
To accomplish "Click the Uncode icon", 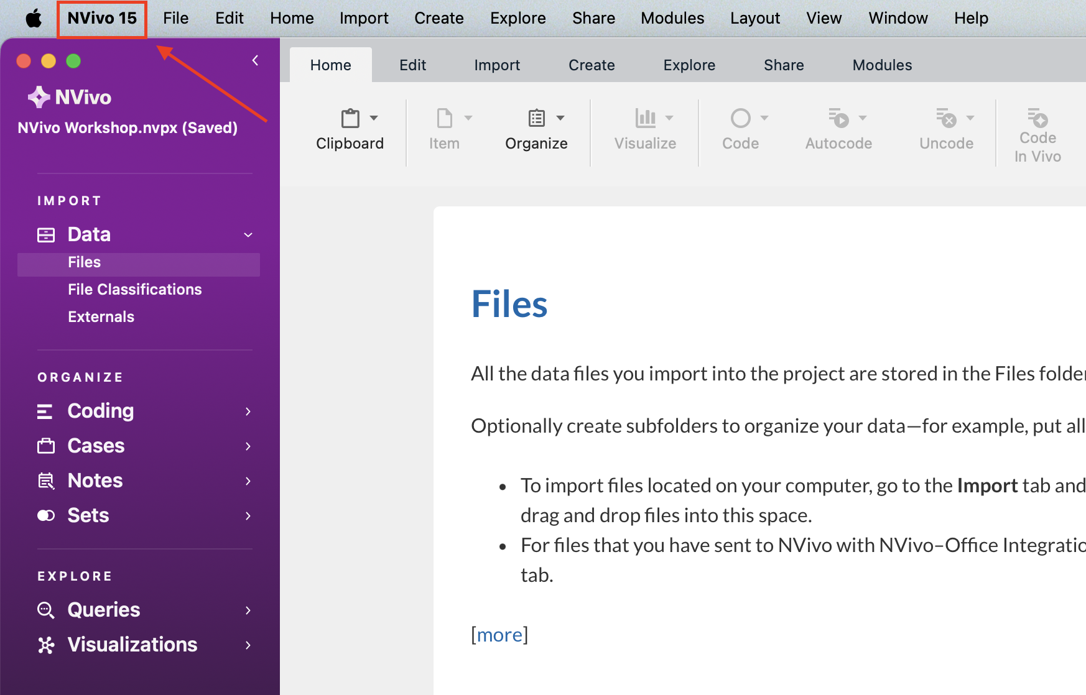I will coord(947,118).
